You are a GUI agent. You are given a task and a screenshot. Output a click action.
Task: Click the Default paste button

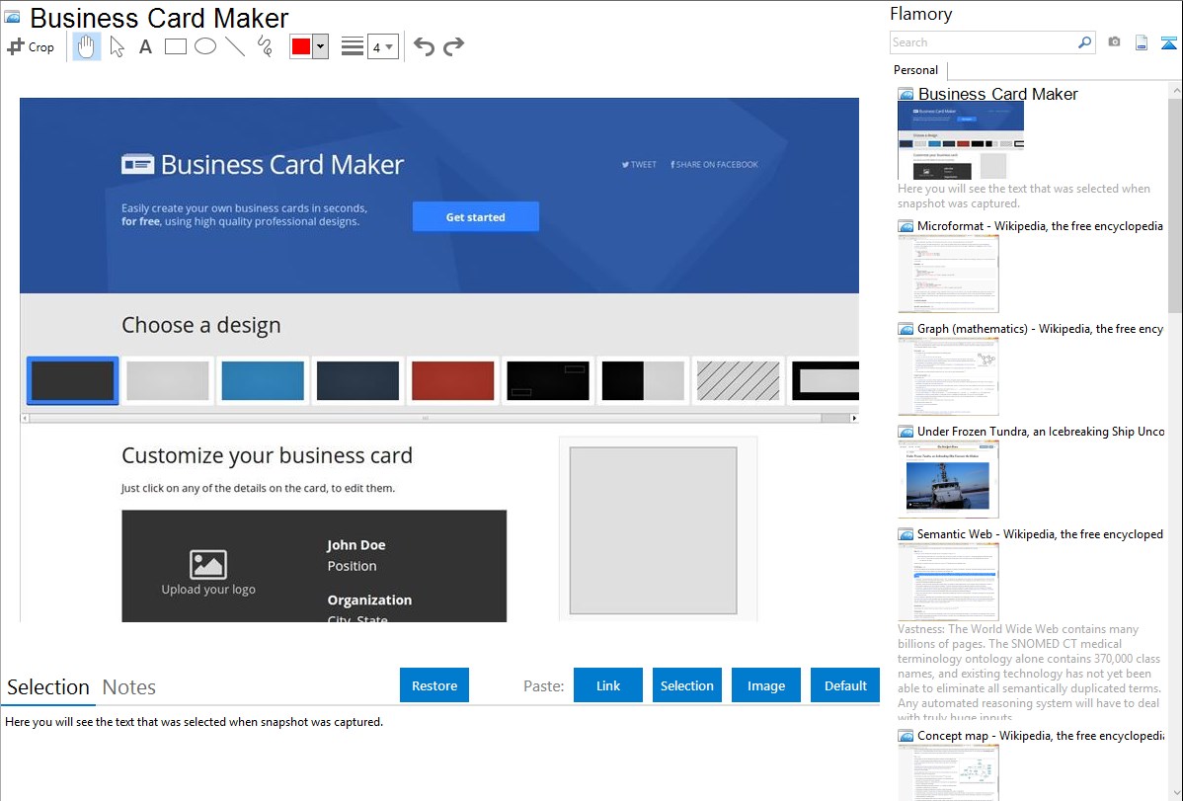[845, 685]
